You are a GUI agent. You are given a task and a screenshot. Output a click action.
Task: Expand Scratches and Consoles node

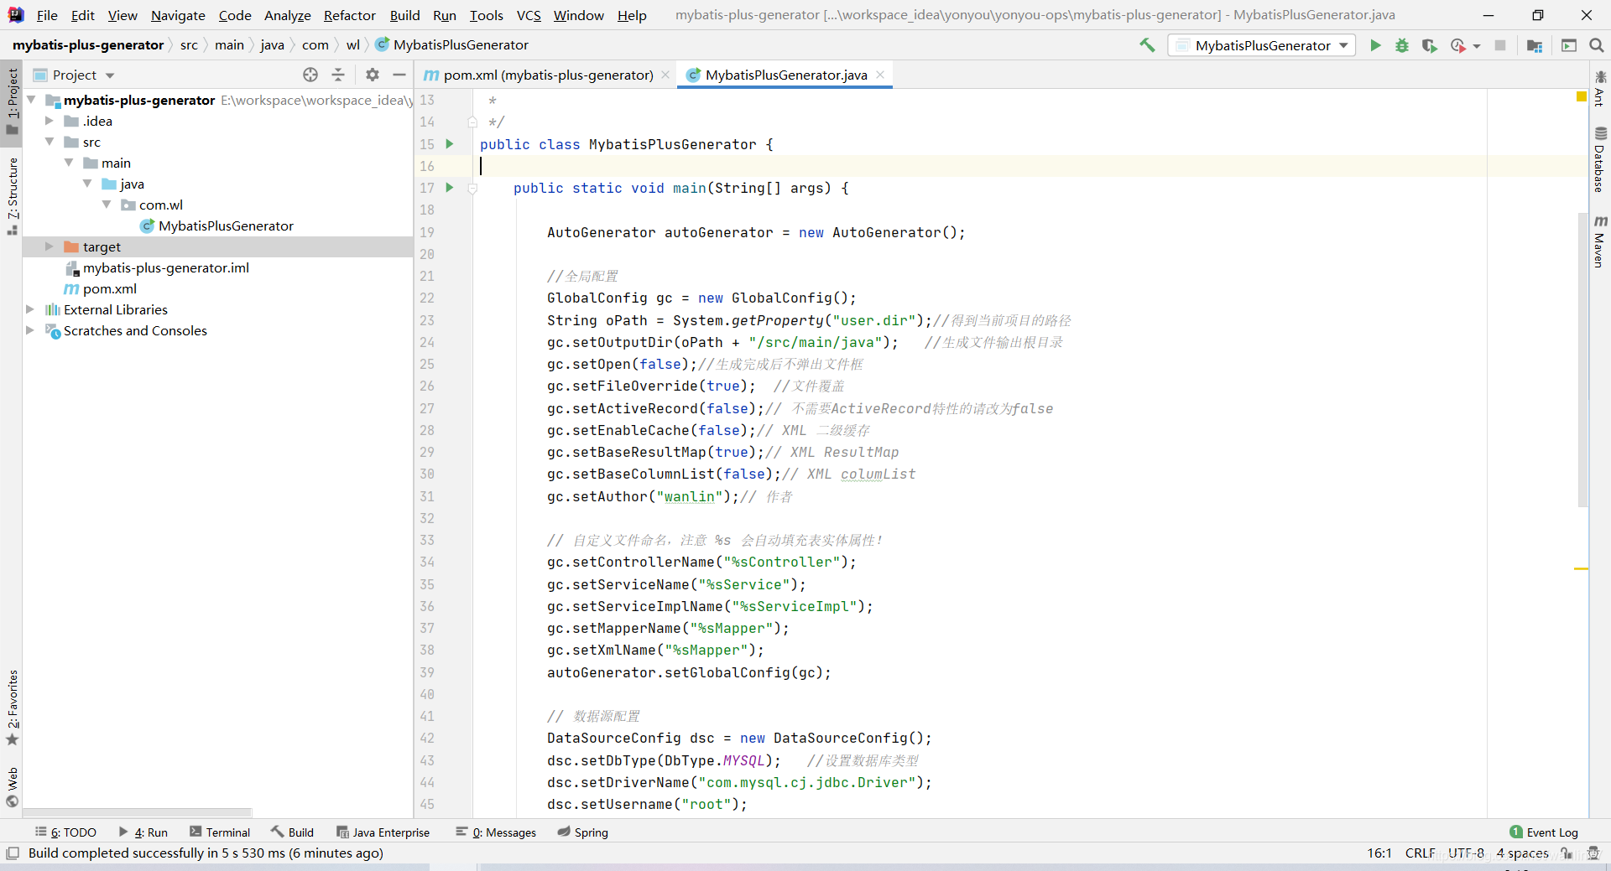[31, 330]
